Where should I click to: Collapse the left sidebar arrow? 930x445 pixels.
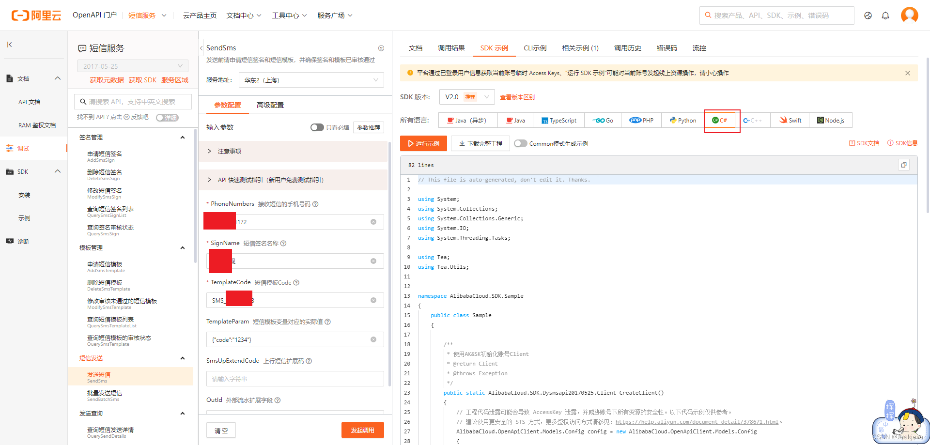10,45
